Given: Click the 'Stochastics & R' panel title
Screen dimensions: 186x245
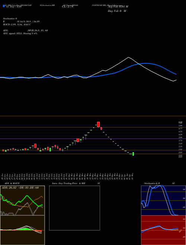Looking at the screenshot, I should pyautogui.click(x=152, y=183).
